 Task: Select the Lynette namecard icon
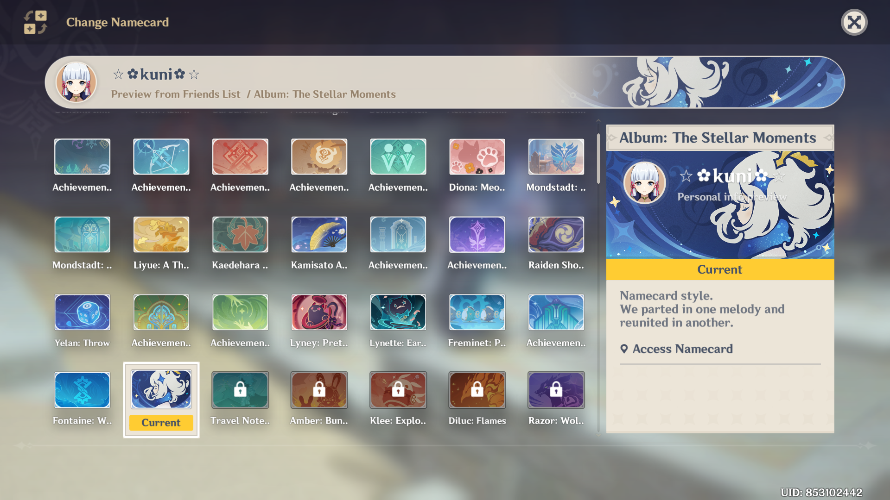point(398,312)
